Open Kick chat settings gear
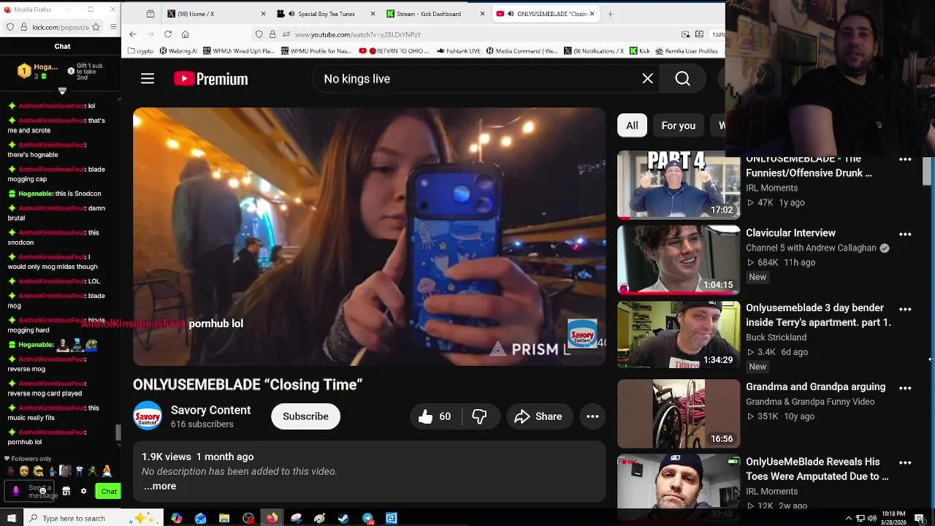The width and height of the screenshot is (935, 526). click(83, 491)
